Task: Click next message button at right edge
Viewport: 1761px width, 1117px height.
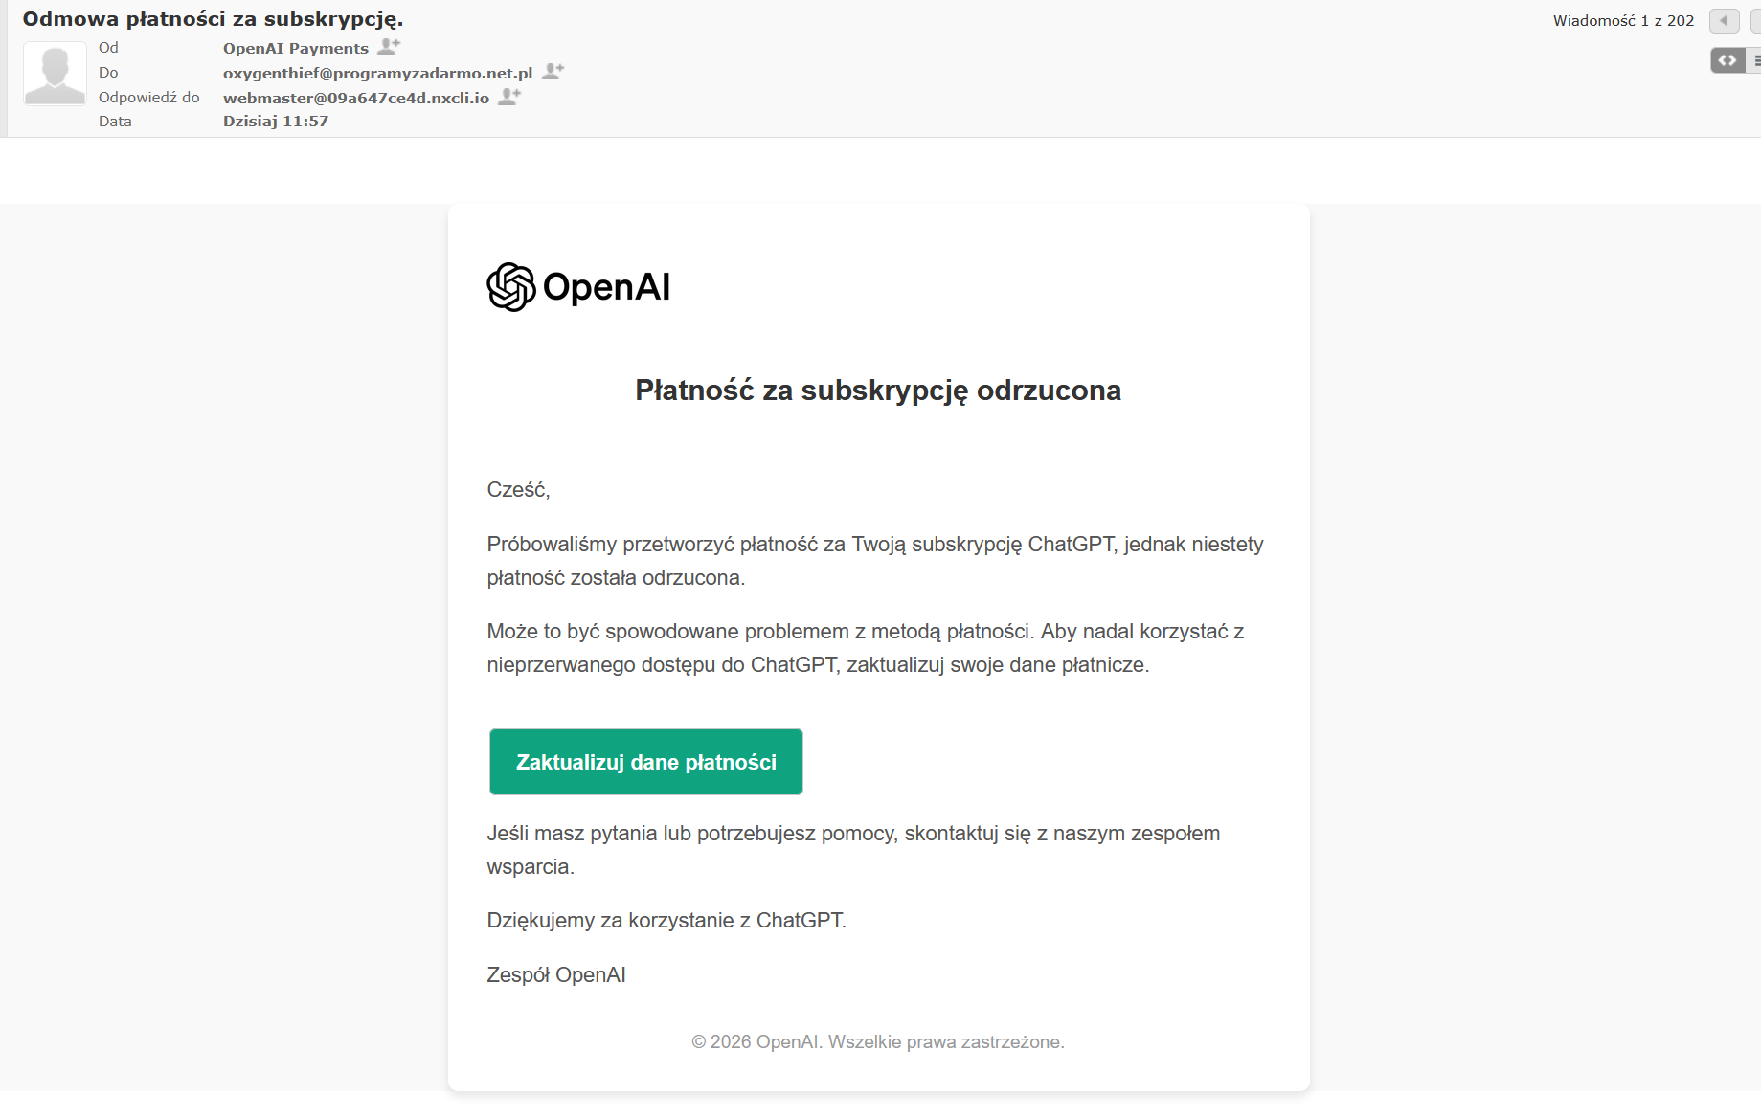Action: pyautogui.click(x=1756, y=20)
